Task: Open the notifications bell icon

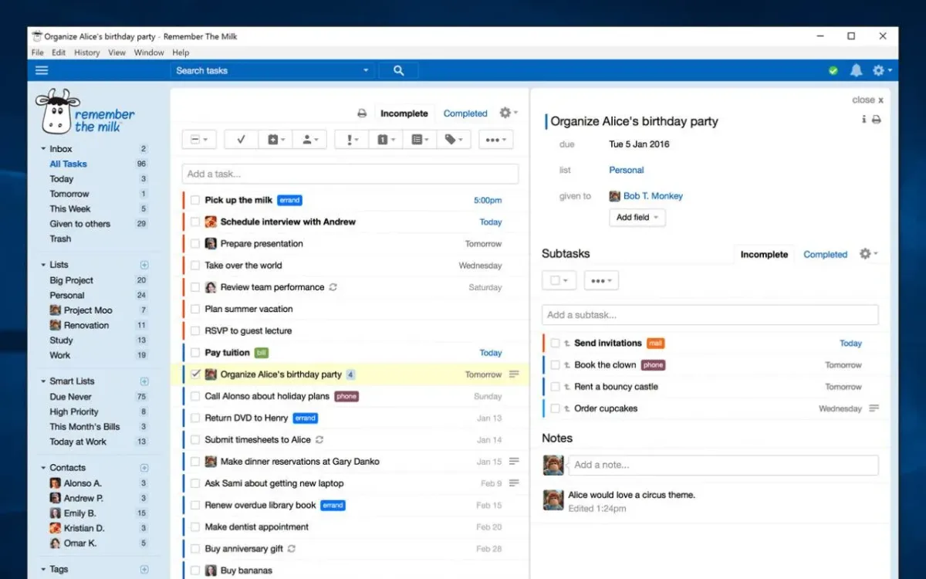Action: 856,70
